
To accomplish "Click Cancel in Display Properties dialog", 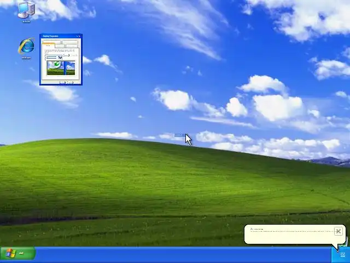I will (x=70, y=83).
